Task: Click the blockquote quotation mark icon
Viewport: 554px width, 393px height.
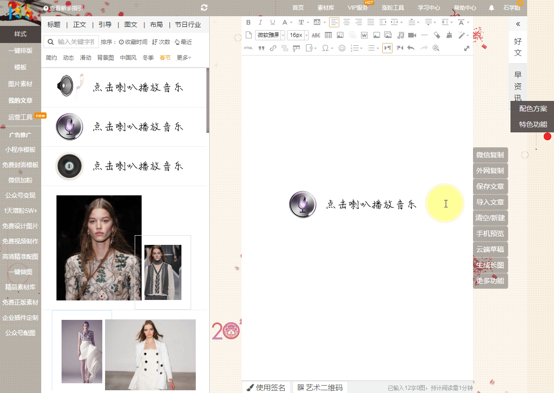Action: [x=261, y=48]
